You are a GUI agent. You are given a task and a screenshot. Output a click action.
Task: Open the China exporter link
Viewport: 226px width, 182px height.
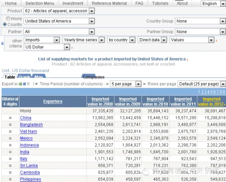click(26, 118)
